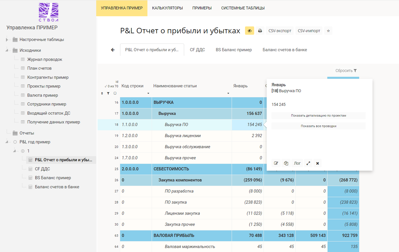The width and height of the screenshot is (399, 252).
Task: Select January value 2 392 in Выручка лицензии row
Action: (x=248, y=136)
